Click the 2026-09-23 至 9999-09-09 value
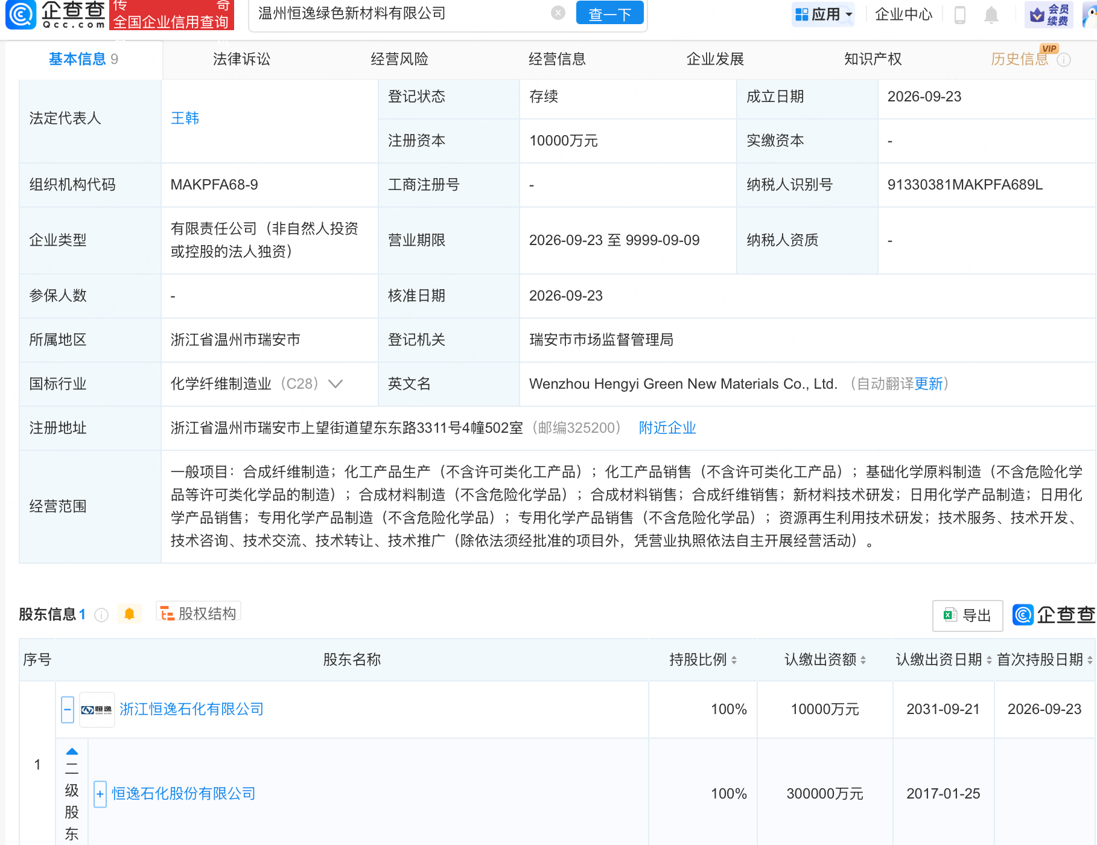1097x845 pixels. [x=614, y=240]
